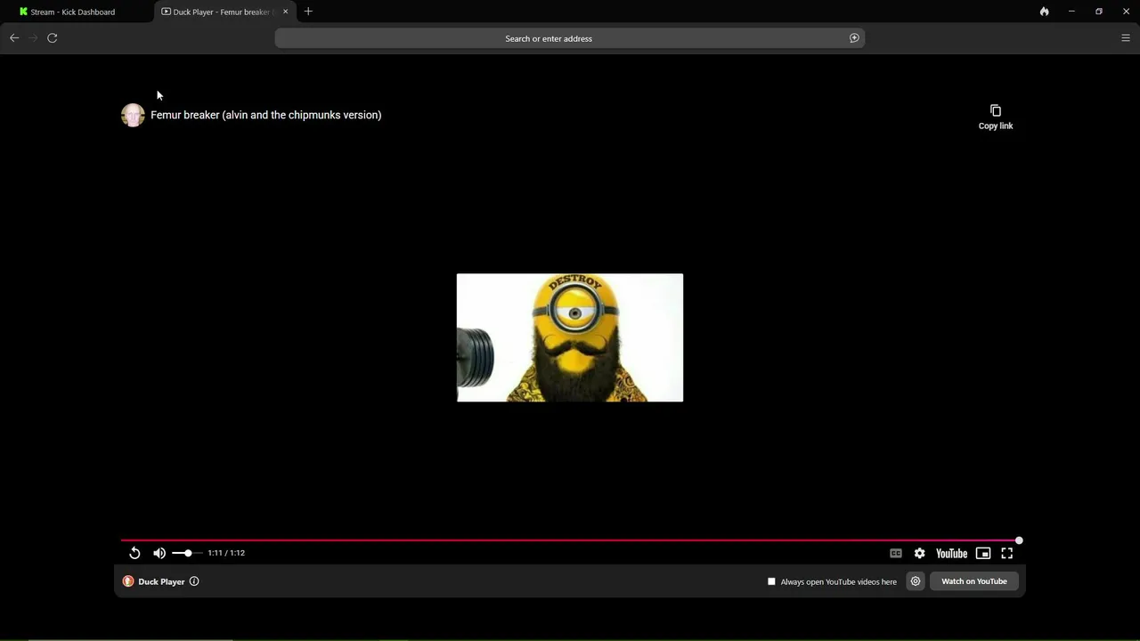
Task: Click the Duck Player logo icon
Action: pyautogui.click(x=128, y=581)
